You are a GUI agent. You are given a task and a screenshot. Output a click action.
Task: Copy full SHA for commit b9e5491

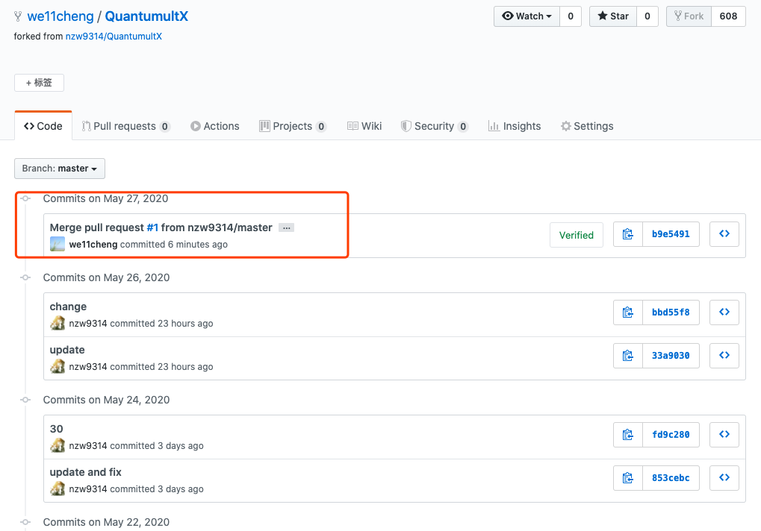(x=627, y=234)
